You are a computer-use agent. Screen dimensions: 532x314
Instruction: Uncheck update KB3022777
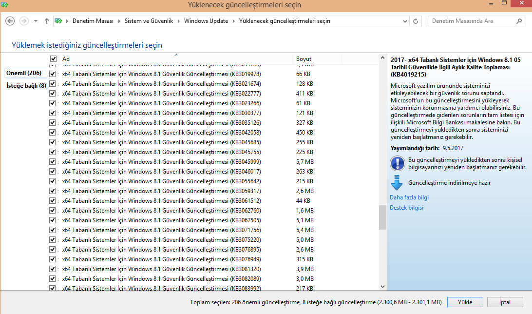coord(53,93)
